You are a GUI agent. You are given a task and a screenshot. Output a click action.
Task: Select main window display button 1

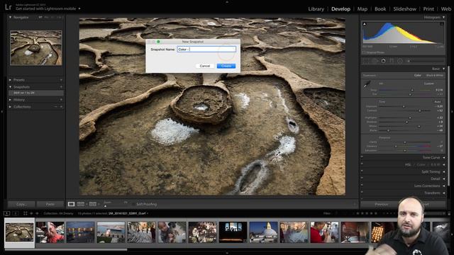tap(6, 213)
